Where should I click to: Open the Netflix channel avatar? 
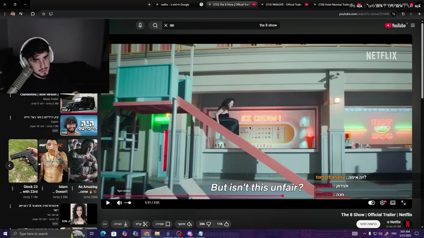408,224
